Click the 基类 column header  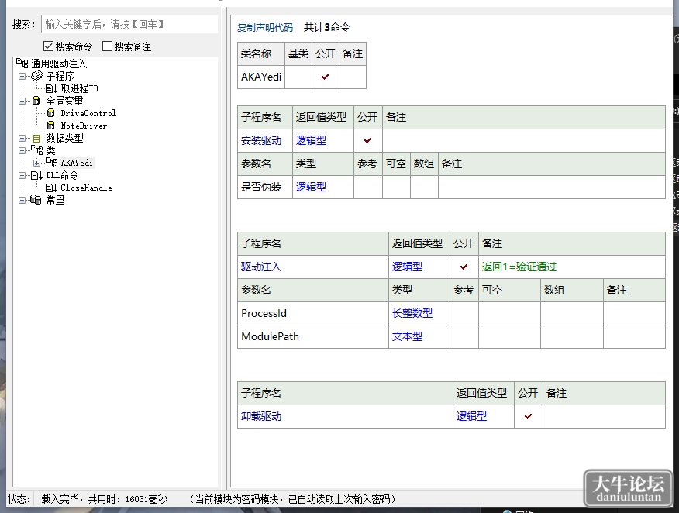[298, 53]
